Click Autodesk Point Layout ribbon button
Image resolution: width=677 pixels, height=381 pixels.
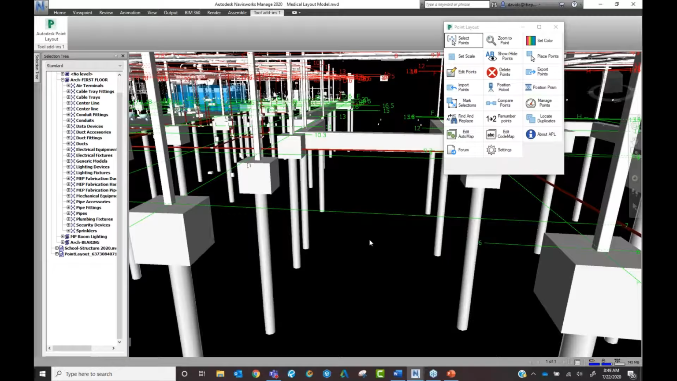[x=51, y=30]
